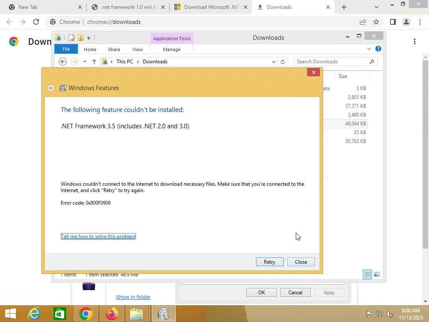Reload the Chrome page
This screenshot has width=429, height=322.
click(36, 22)
